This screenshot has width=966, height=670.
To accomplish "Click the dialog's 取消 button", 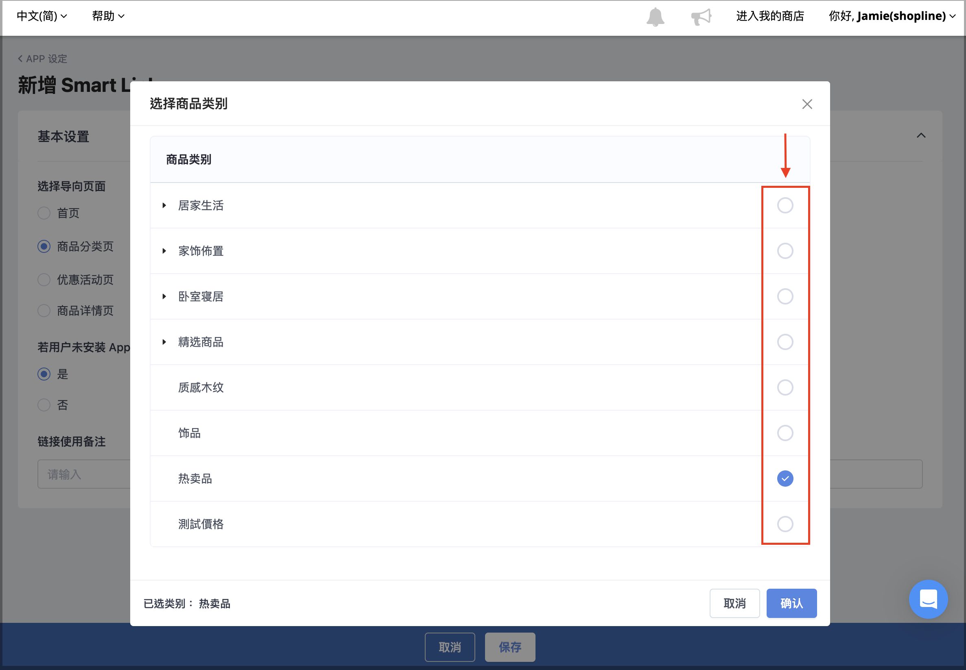I will [734, 603].
